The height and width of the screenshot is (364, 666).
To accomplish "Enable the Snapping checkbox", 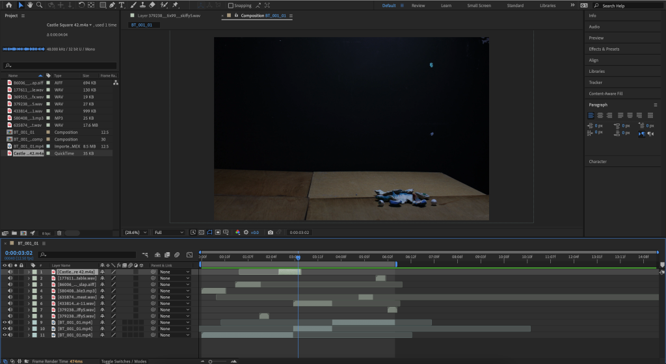I will tap(231, 6).
